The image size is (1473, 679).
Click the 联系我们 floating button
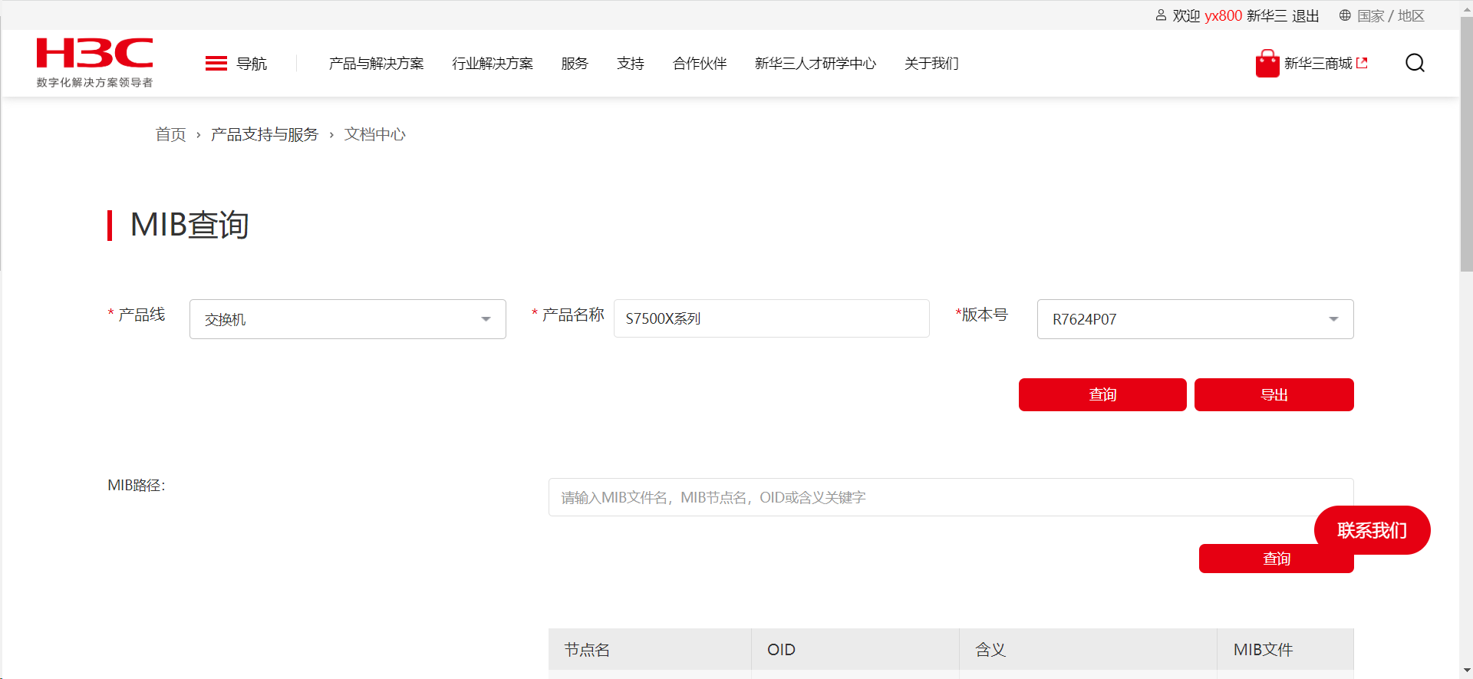pyautogui.click(x=1372, y=530)
